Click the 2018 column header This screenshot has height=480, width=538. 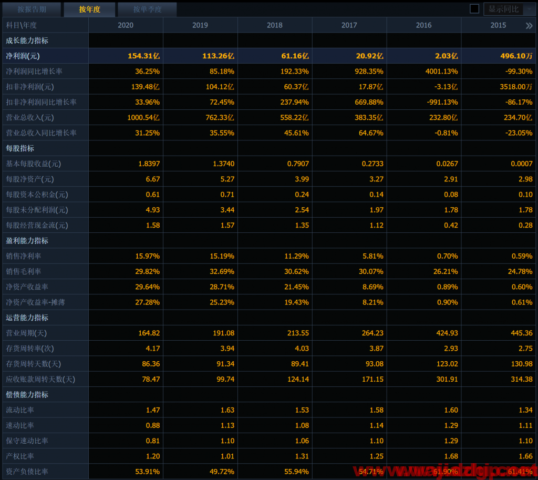[x=274, y=25]
